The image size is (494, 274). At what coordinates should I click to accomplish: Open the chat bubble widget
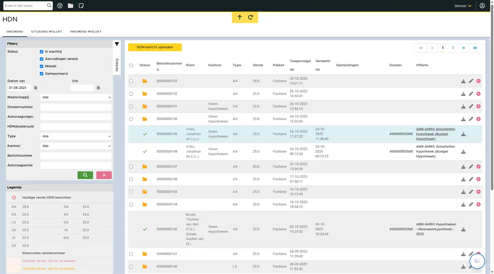(477, 261)
